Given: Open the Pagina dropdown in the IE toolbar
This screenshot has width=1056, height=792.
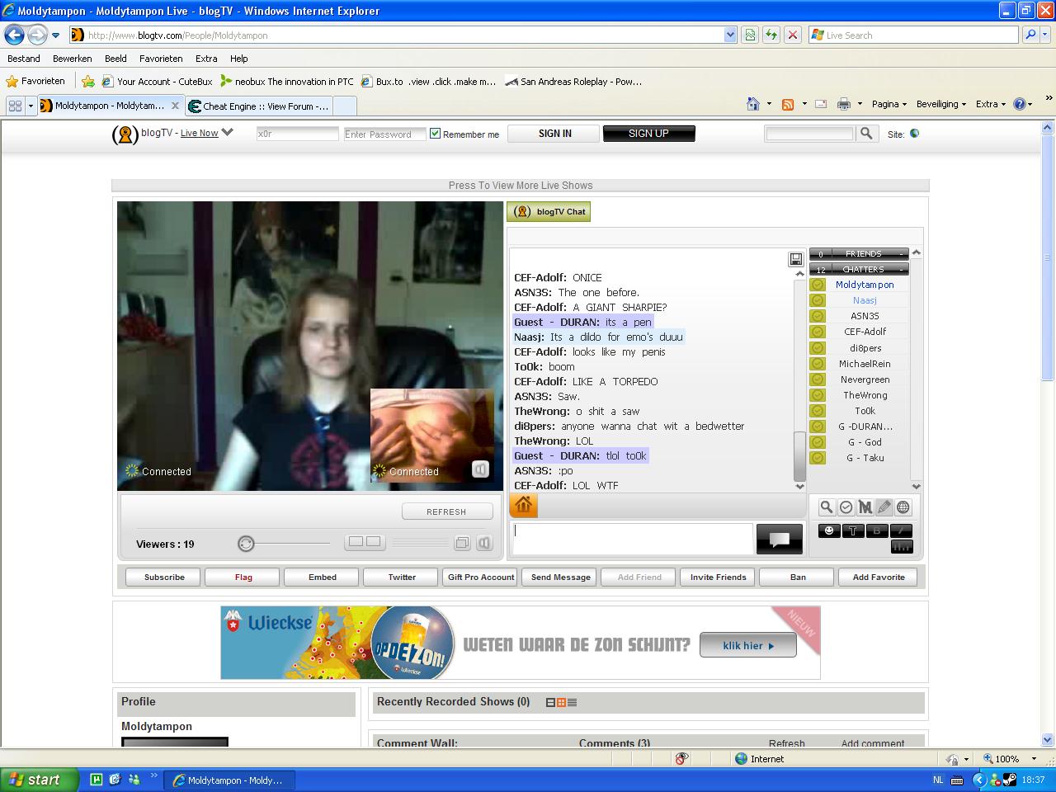Looking at the screenshot, I should [x=889, y=104].
